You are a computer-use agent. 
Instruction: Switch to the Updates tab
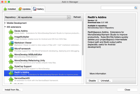click(24, 9)
